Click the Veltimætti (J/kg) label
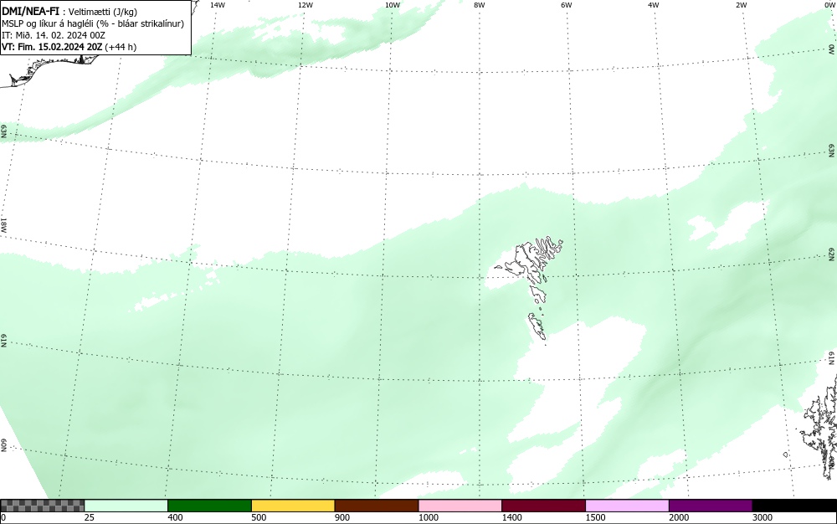 [103, 12]
